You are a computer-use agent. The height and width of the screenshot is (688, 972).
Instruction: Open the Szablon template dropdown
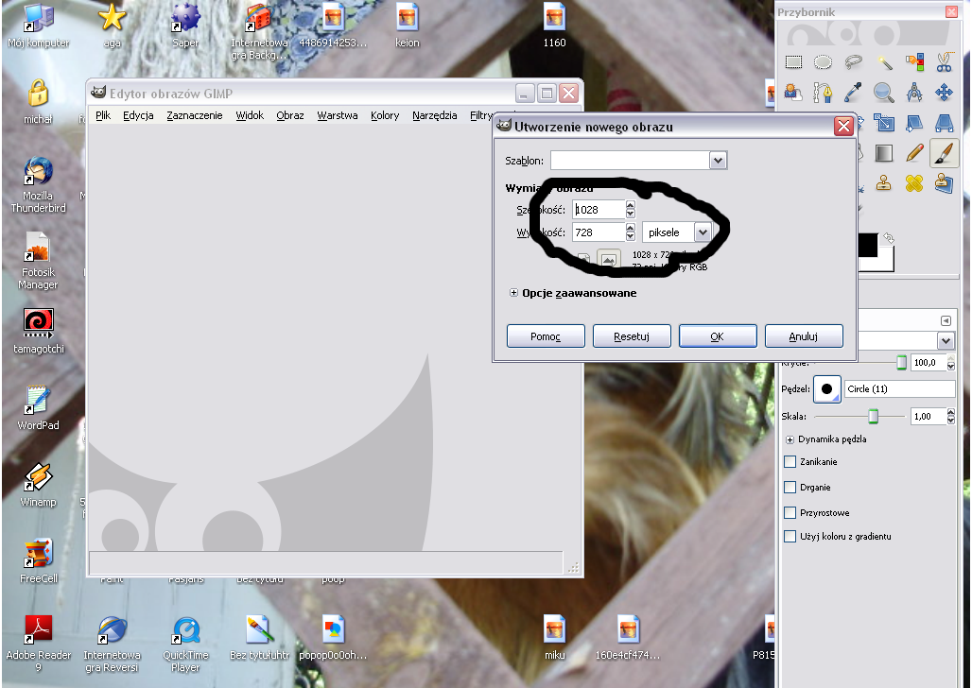coord(718,161)
